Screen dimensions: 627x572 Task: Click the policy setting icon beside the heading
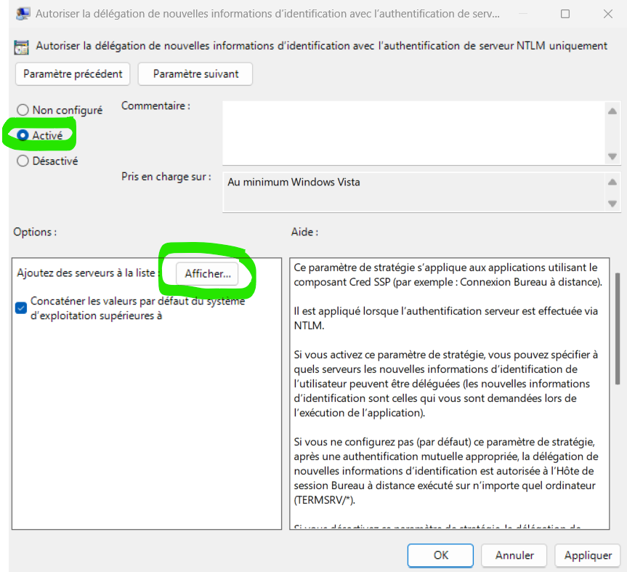tap(23, 47)
